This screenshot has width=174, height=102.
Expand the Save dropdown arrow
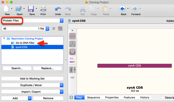(36, 8)
